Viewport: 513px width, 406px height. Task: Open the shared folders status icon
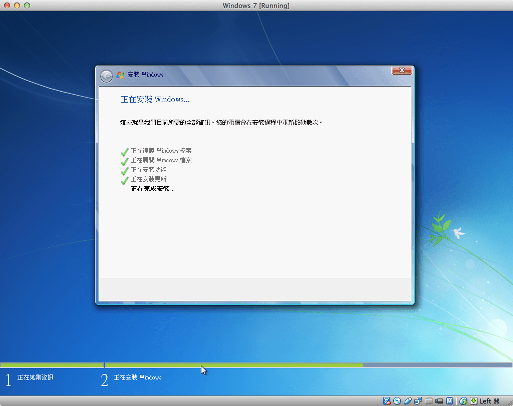428,400
